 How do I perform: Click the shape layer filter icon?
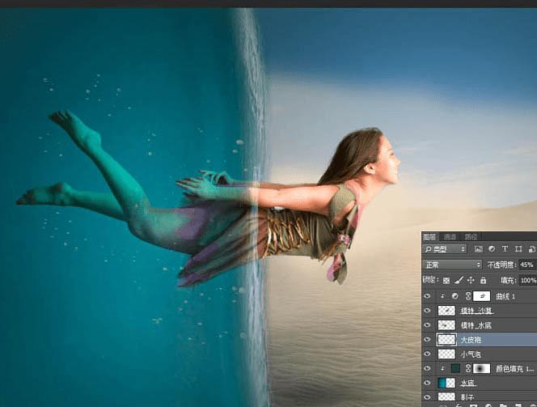tap(518, 249)
